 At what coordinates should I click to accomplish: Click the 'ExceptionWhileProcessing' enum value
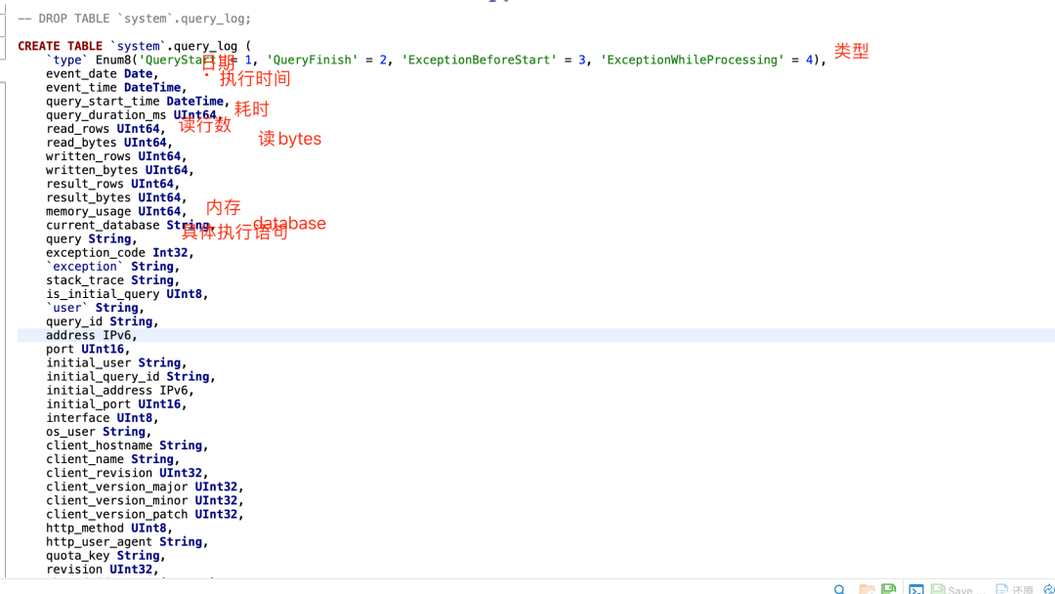692,60
